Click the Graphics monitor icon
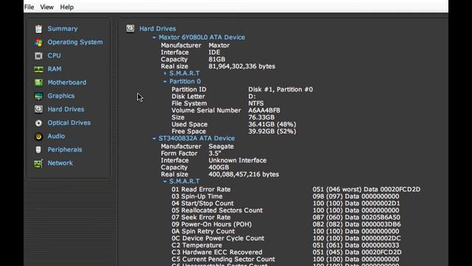 coord(38,96)
